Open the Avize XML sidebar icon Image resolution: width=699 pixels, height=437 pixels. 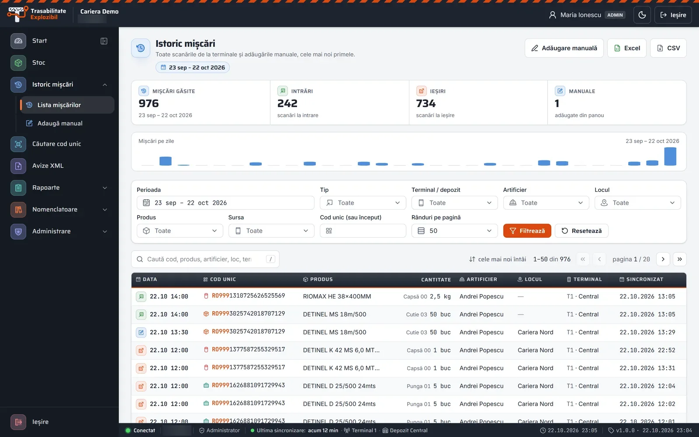coord(18,166)
